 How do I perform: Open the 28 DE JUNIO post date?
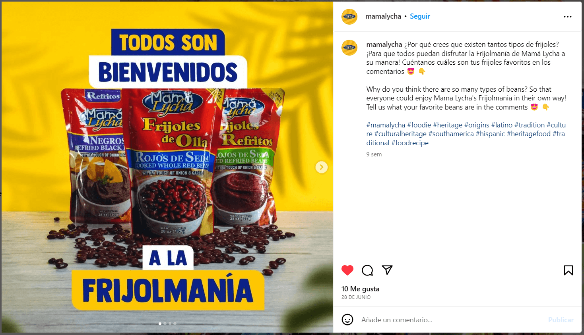pyautogui.click(x=356, y=297)
